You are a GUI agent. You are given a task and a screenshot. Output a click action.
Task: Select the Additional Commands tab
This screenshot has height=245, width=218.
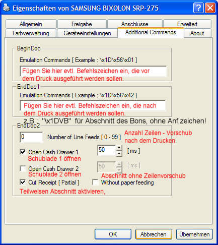(151, 32)
